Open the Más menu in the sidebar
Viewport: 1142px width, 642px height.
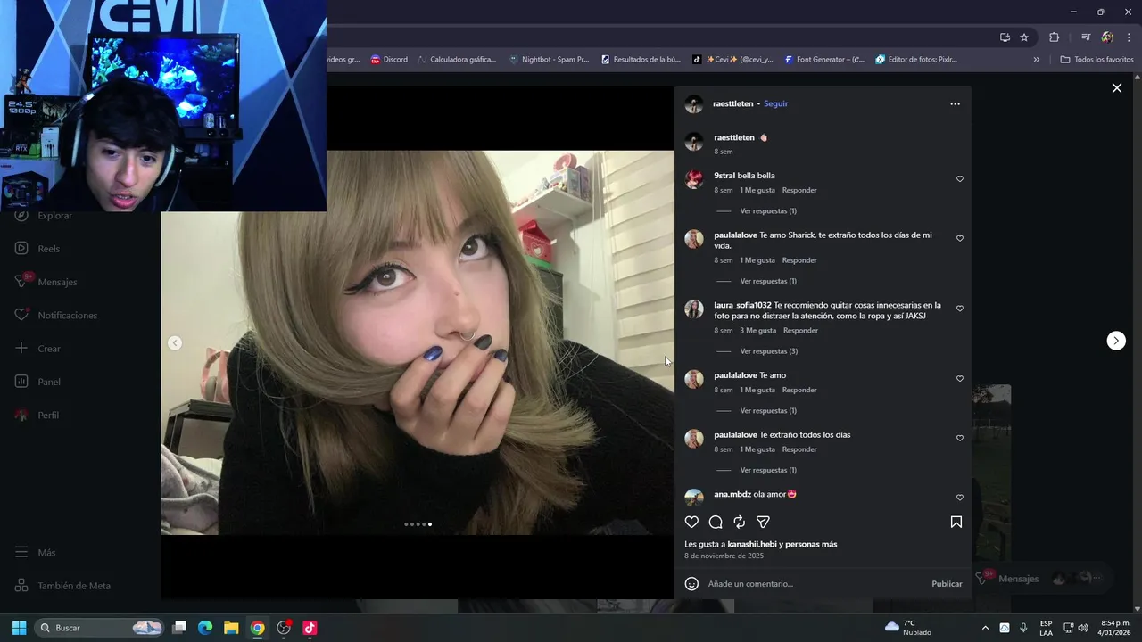pos(36,553)
